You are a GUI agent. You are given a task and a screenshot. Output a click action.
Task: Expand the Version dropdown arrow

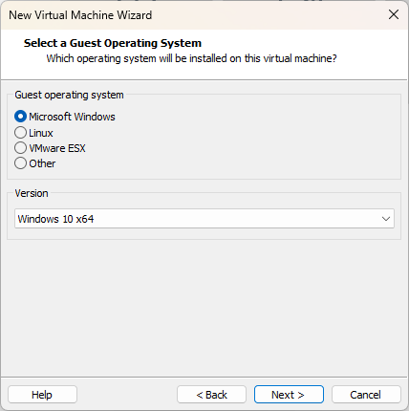pos(386,219)
